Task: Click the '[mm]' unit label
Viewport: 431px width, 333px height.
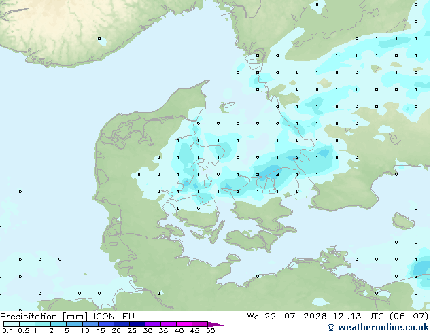Action: pyautogui.click(x=75, y=317)
